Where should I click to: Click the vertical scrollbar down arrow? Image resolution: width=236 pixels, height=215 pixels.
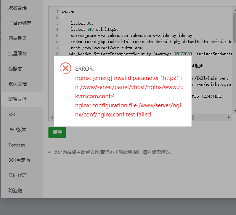tap(235, 111)
